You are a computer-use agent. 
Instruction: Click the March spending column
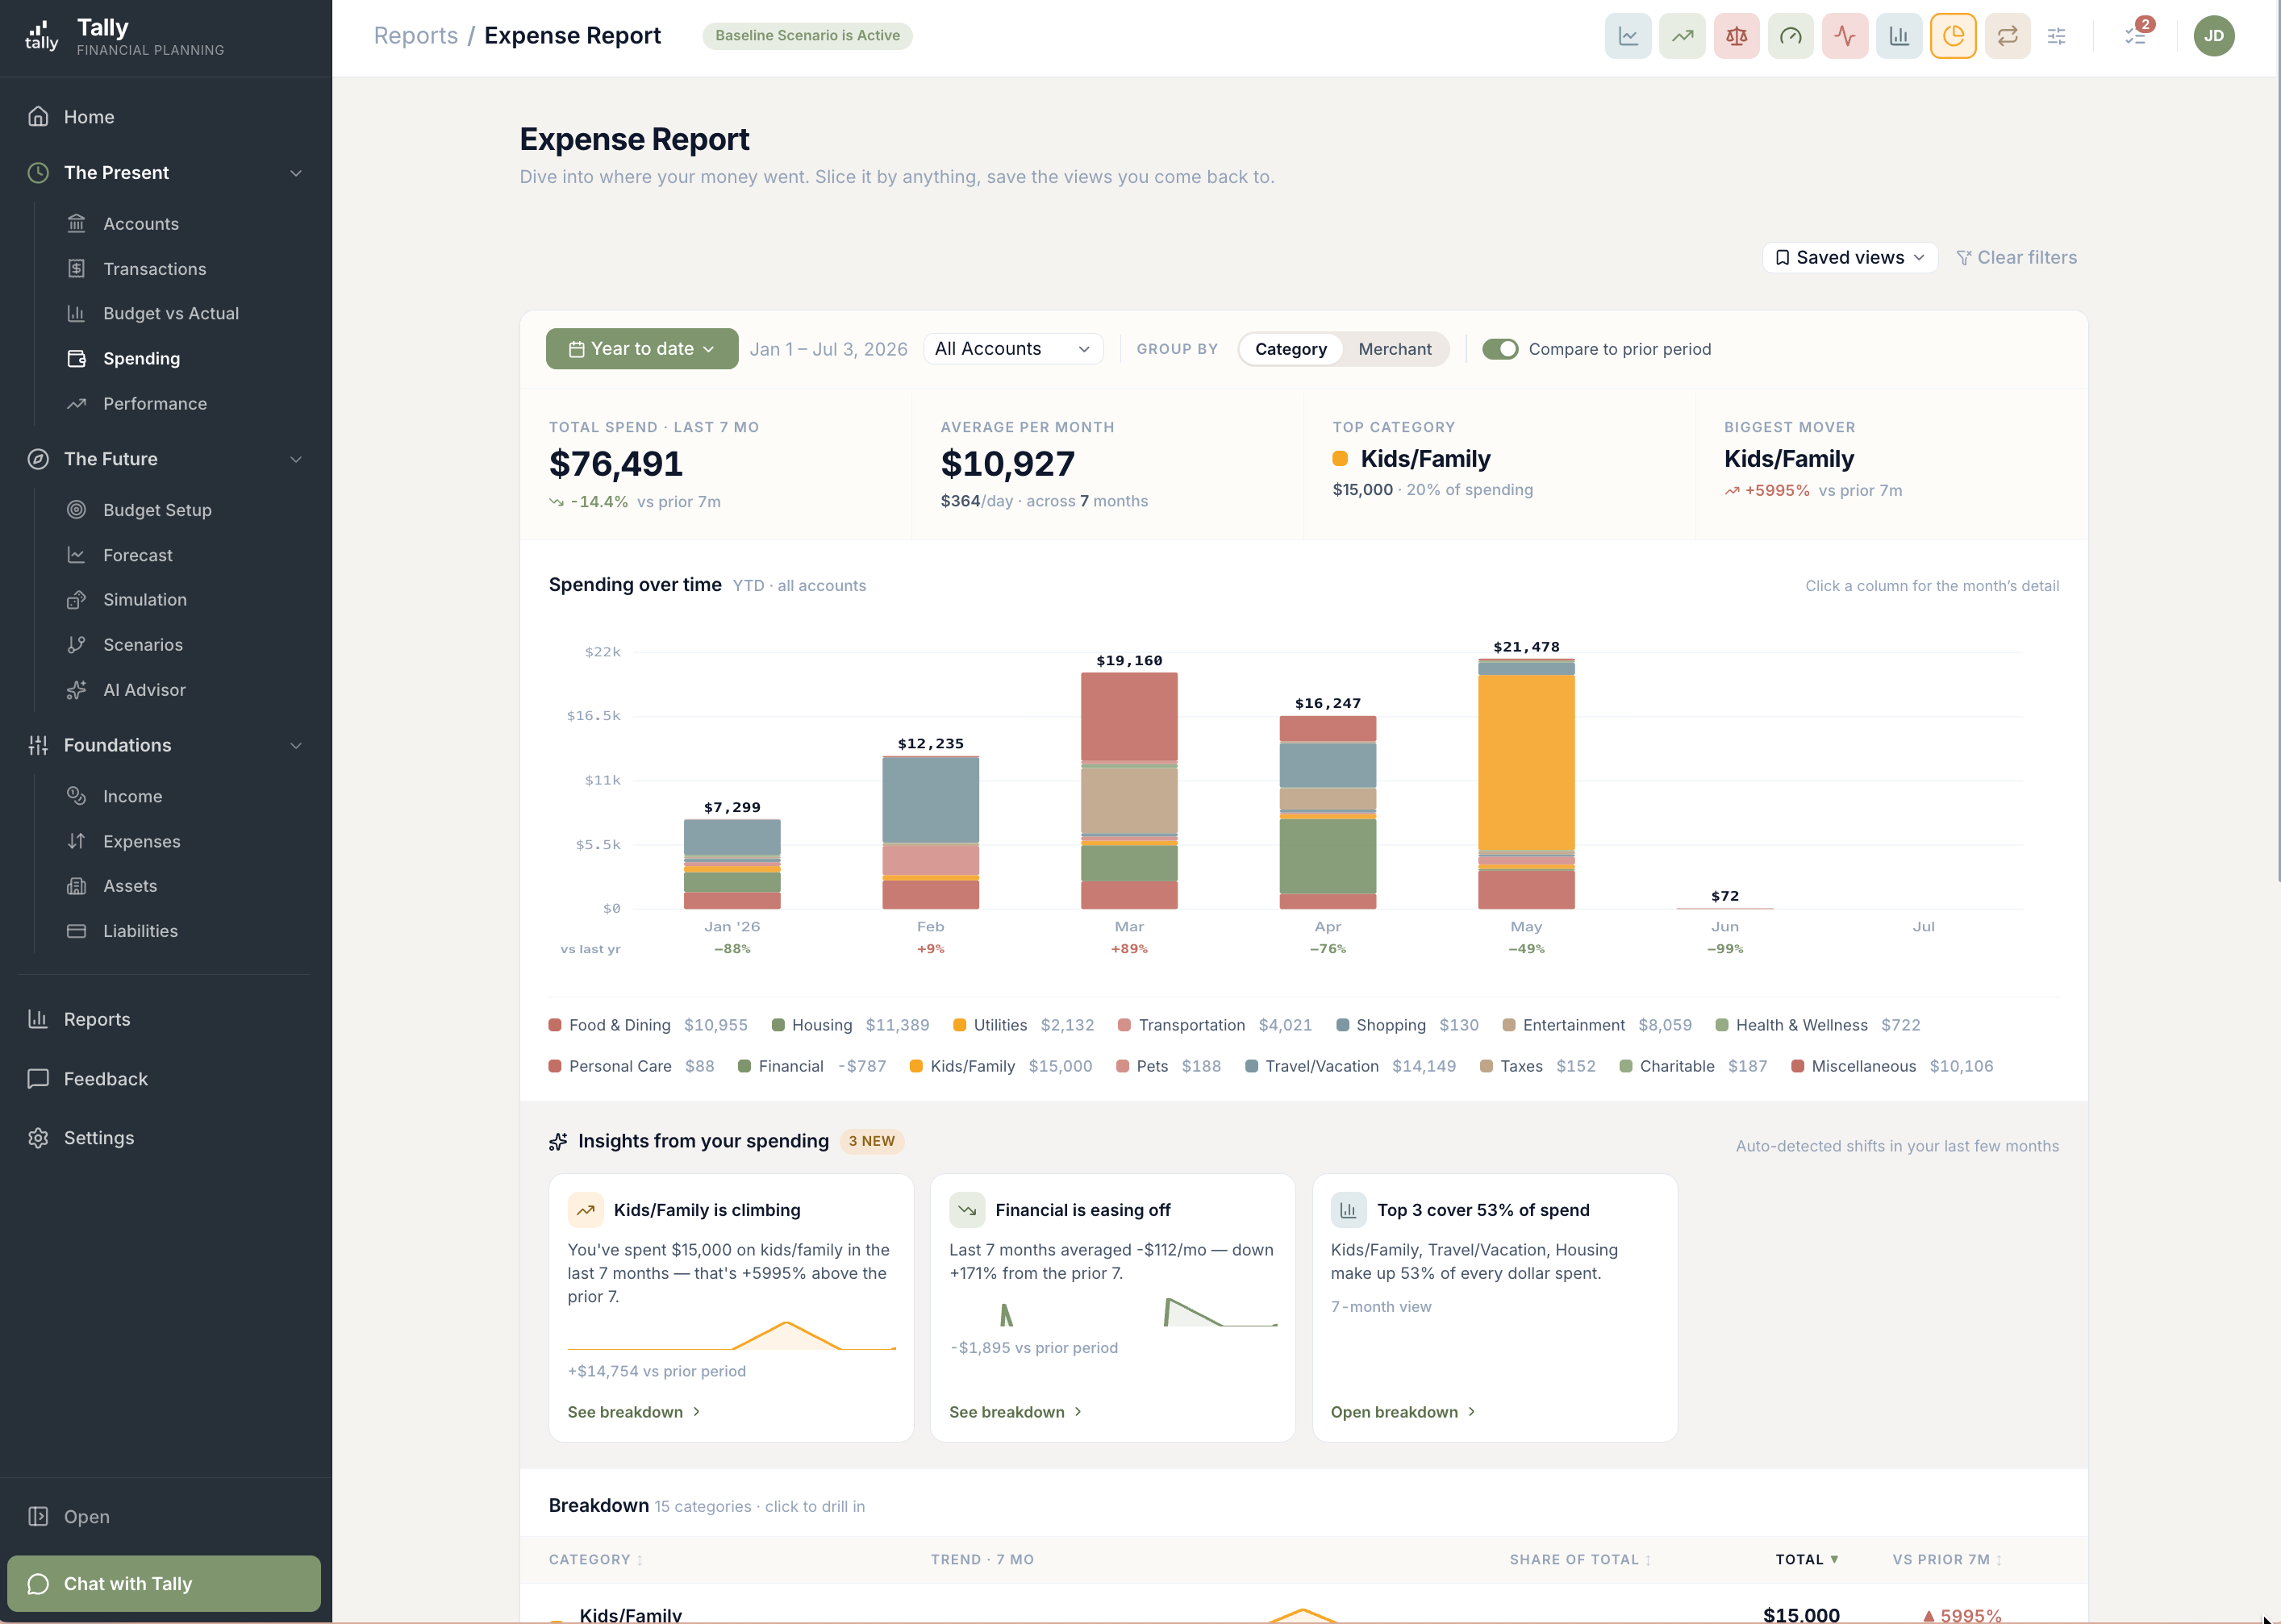tap(1129, 790)
